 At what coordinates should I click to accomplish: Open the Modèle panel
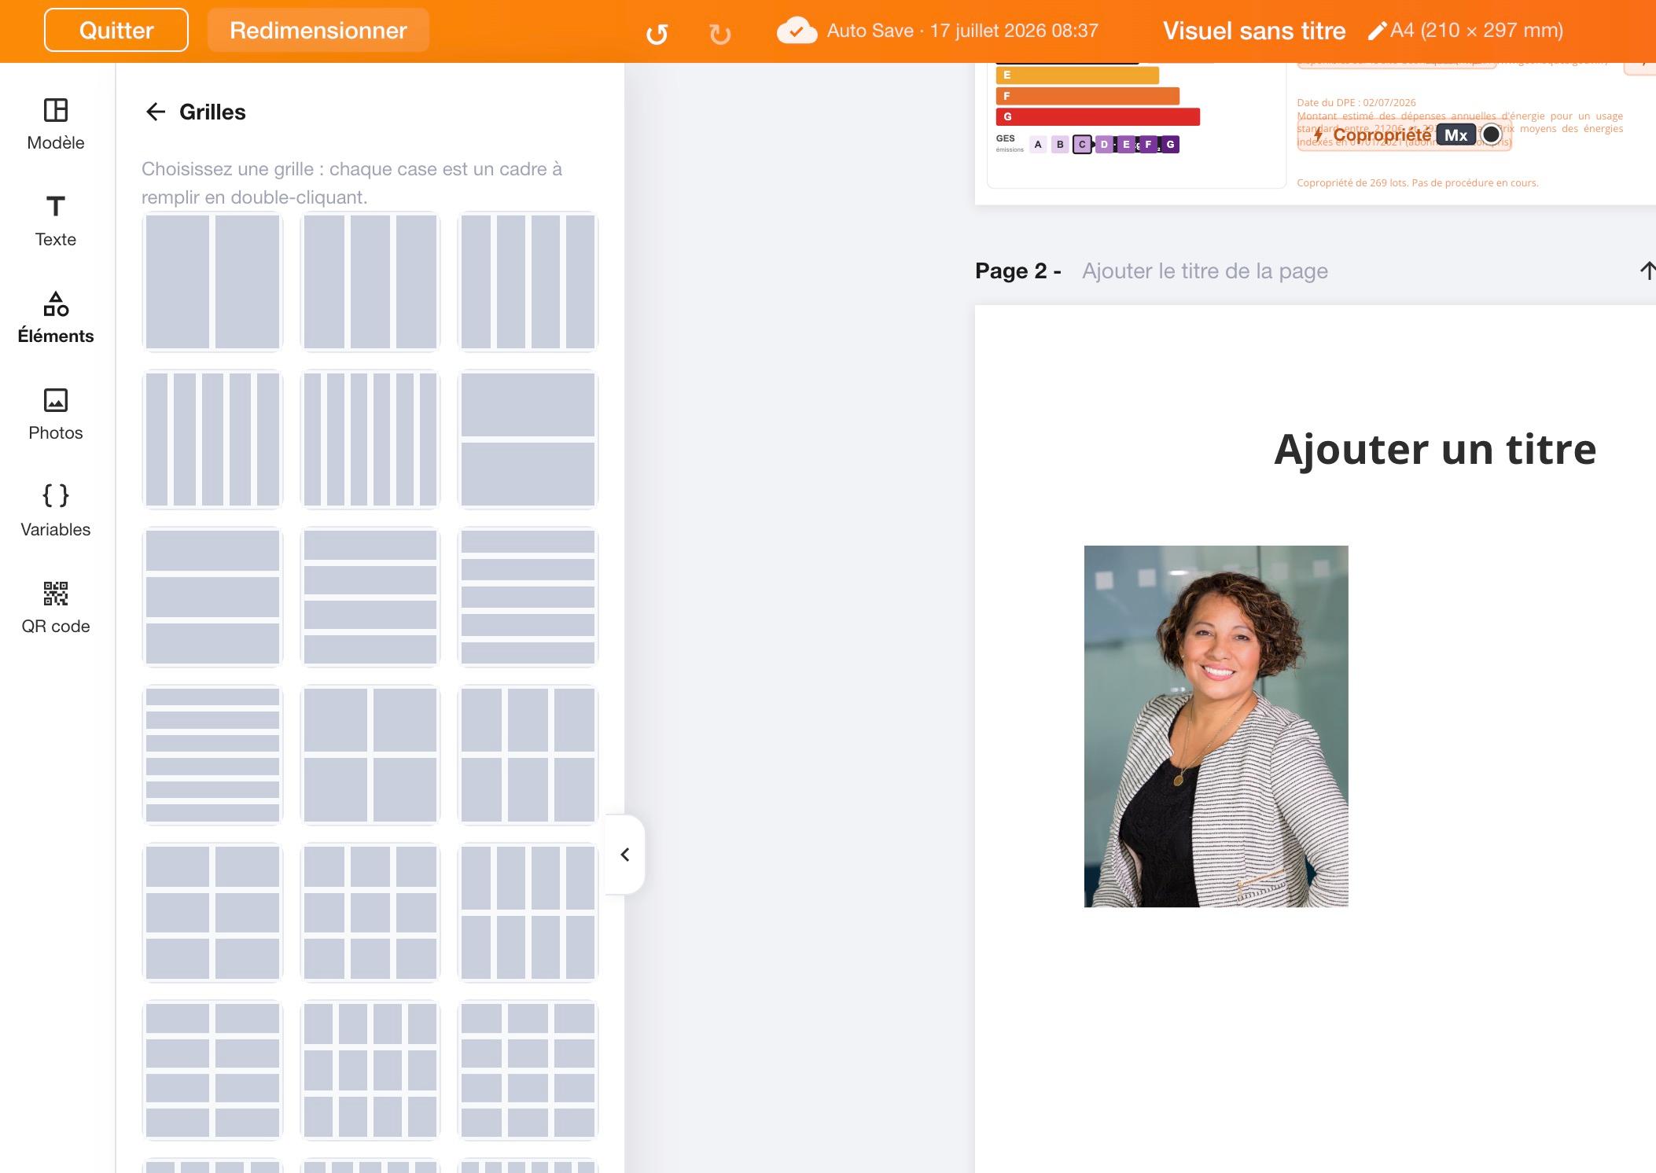[55, 124]
